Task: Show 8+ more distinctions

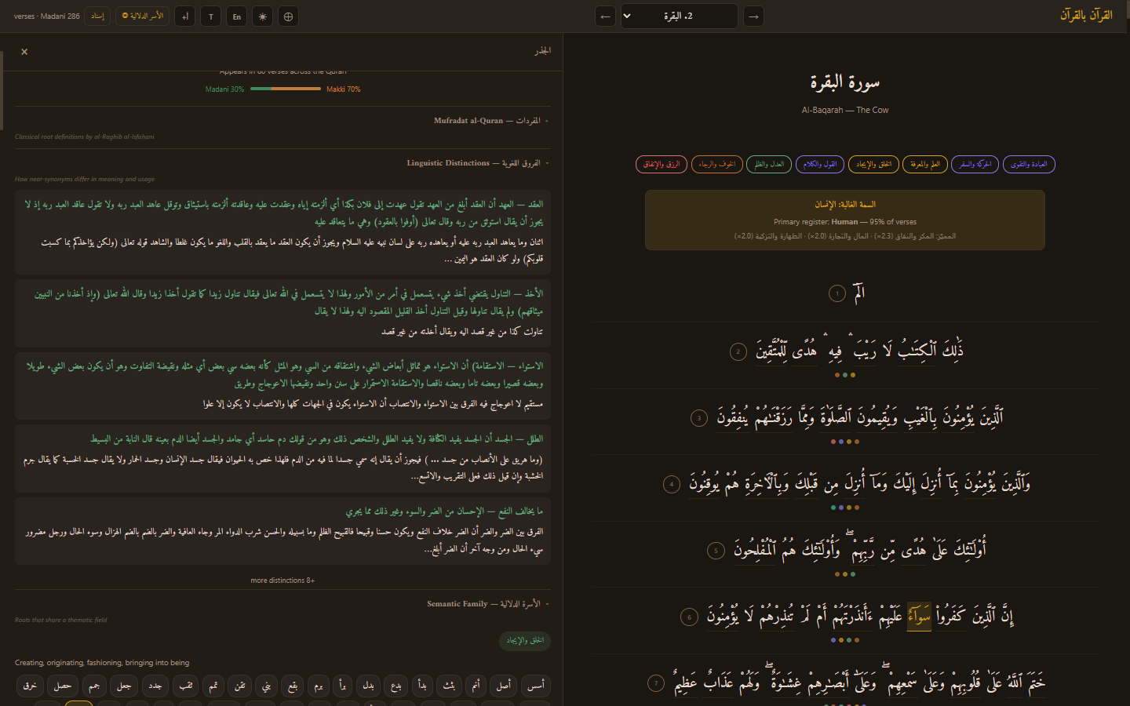Action: [282, 580]
